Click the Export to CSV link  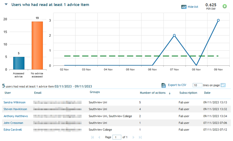177,85
